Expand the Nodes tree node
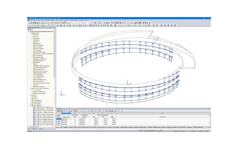Image resolution: width=238 pixels, height=149 pixels. (32, 35)
